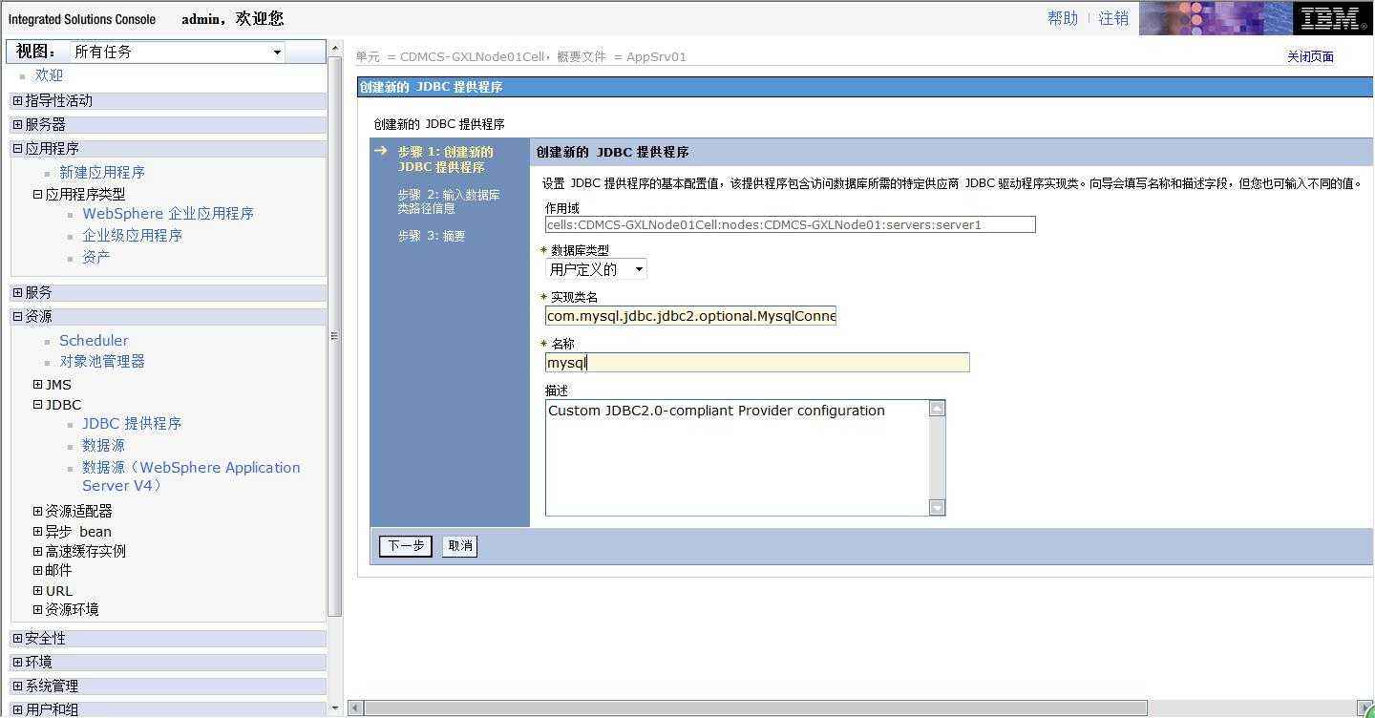This screenshot has height=718, width=1375.
Task: Expand the 资源适配器 node
Action: coord(38,512)
